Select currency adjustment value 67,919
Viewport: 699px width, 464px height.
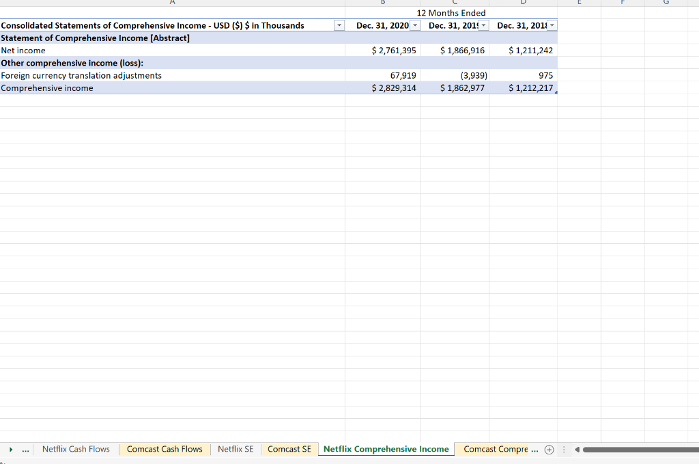click(x=383, y=75)
